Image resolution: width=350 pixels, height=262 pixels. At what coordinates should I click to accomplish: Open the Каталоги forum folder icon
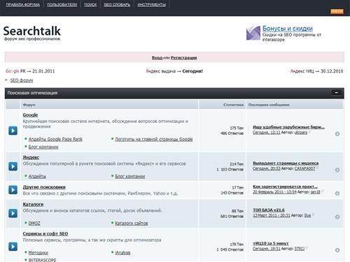[x=13, y=213]
